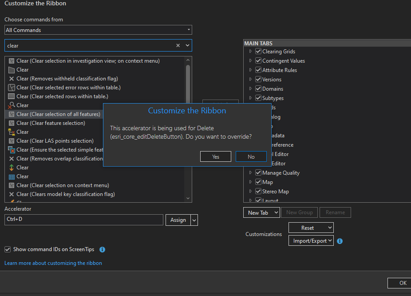Screen dimensions: 411x296
Task: Click the info icon beside Show command IDs
Action: pos(102,250)
